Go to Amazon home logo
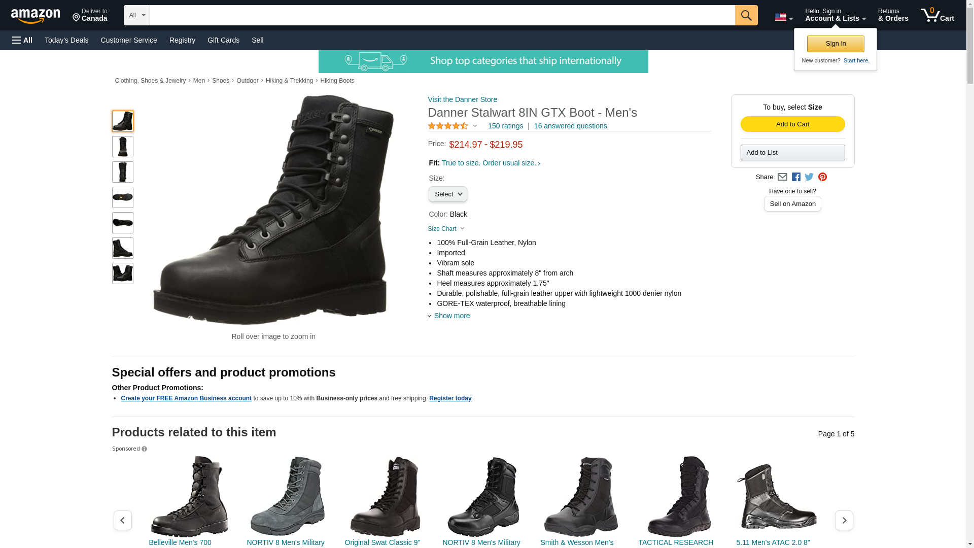 pyautogui.click(x=36, y=16)
